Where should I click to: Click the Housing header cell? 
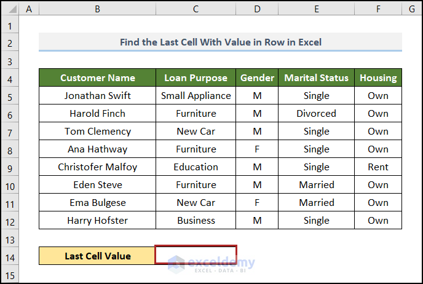378,78
